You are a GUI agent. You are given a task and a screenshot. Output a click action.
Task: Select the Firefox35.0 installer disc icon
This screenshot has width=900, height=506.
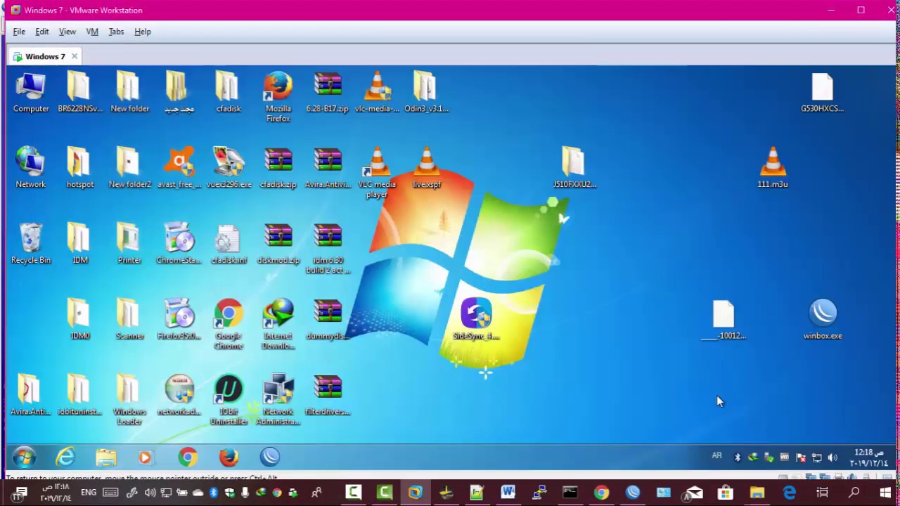(179, 319)
